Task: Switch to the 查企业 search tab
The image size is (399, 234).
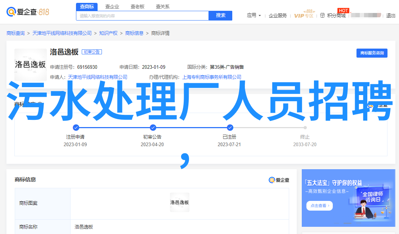Action: click(112, 6)
